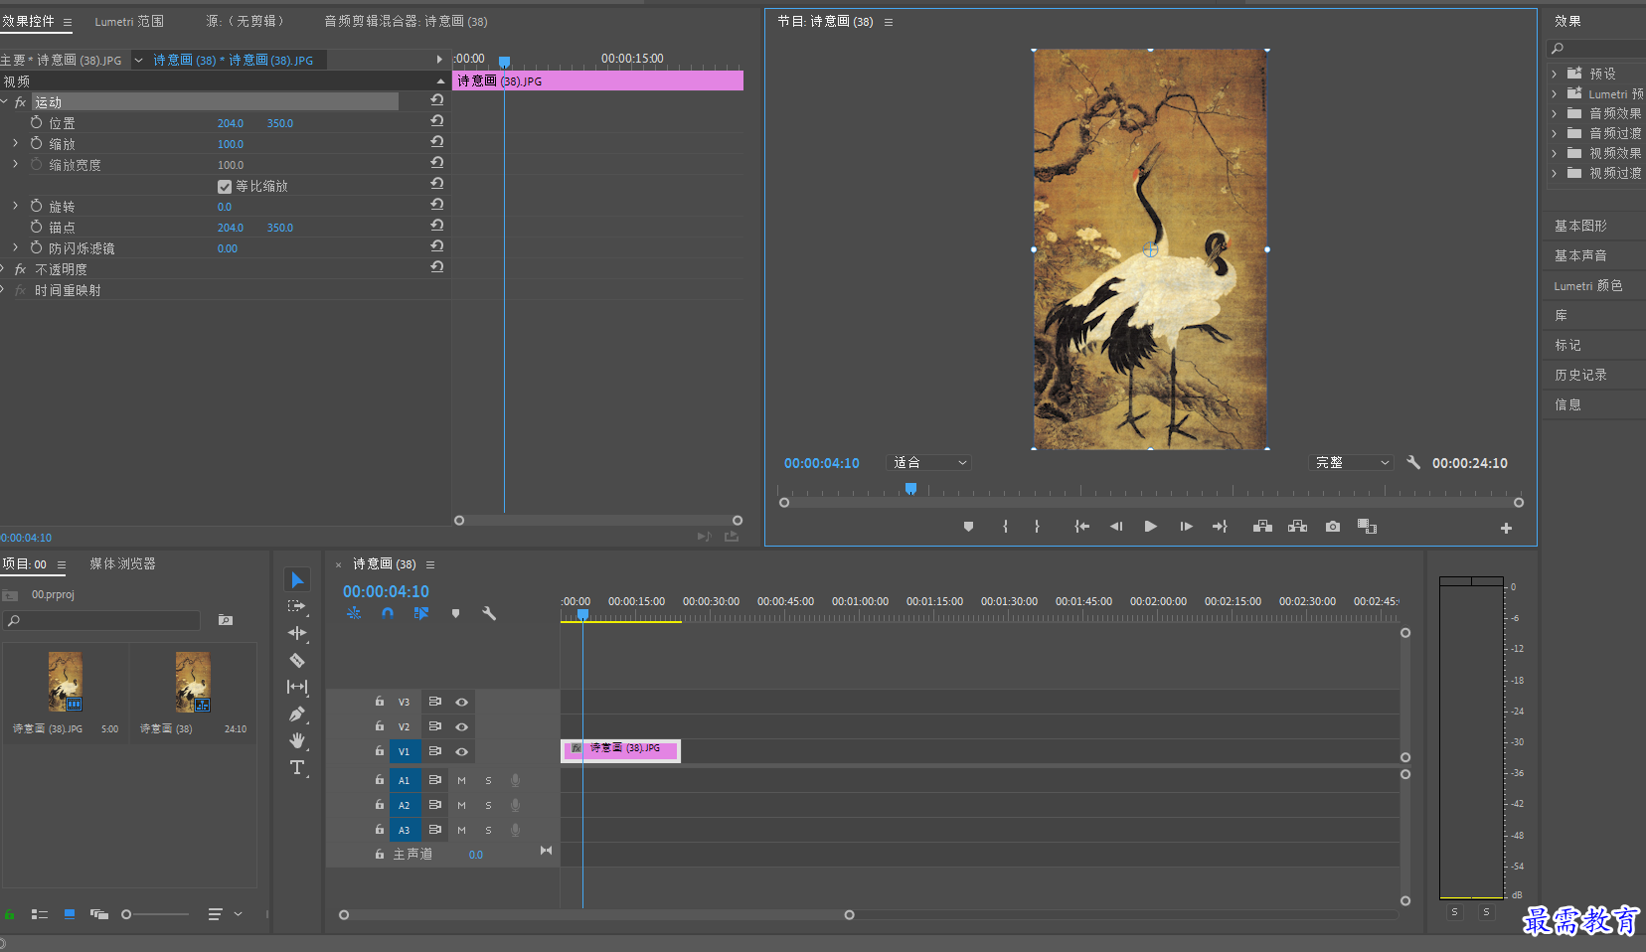Open the 历史记录 panel
The height and width of the screenshot is (952, 1646).
tap(1580, 375)
